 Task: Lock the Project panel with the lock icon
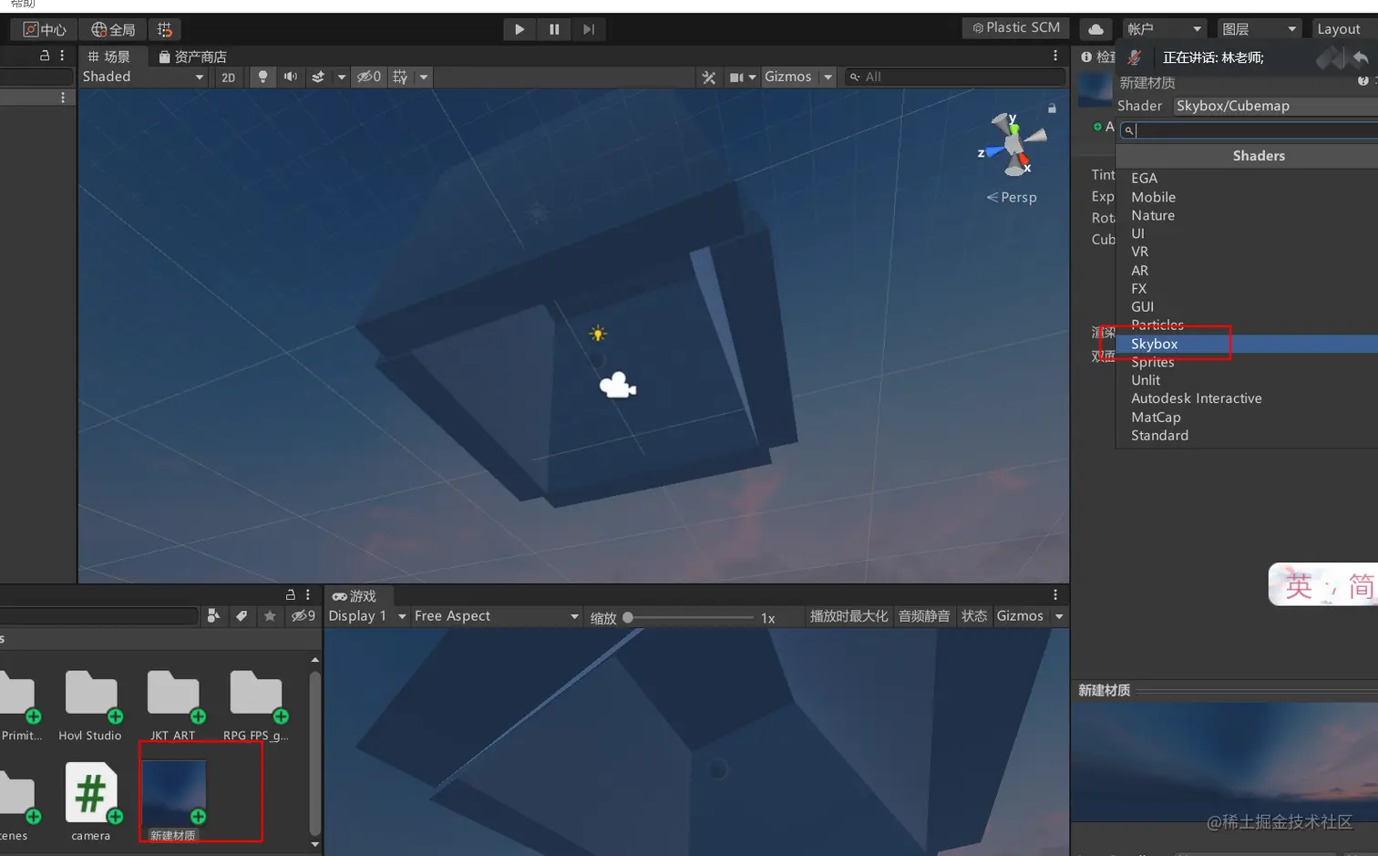click(291, 594)
